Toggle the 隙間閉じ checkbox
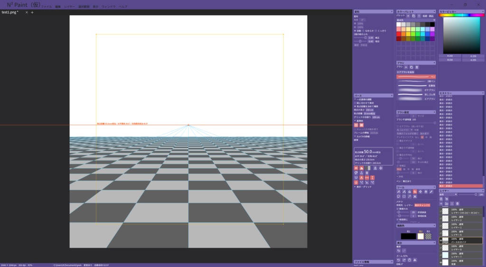This screenshot has height=267, width=486. coord(402,220)
